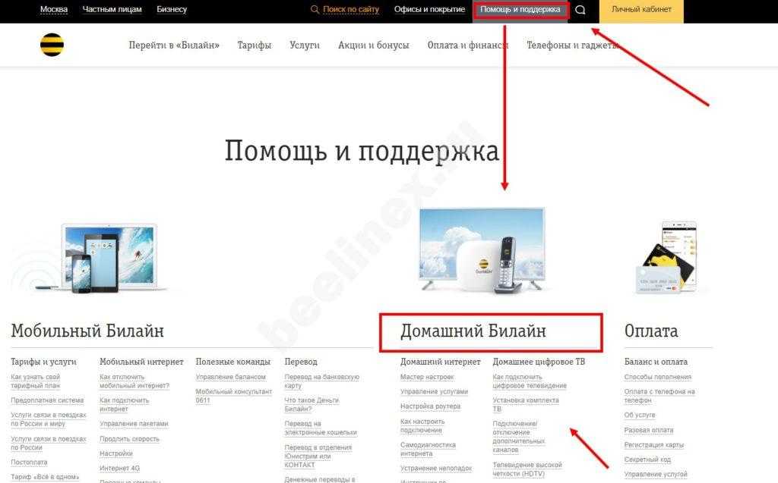Open the Услуги navigation item
The width and height of the screenshot is (778, 483).
pyautogui.click(x=304, y=45)
